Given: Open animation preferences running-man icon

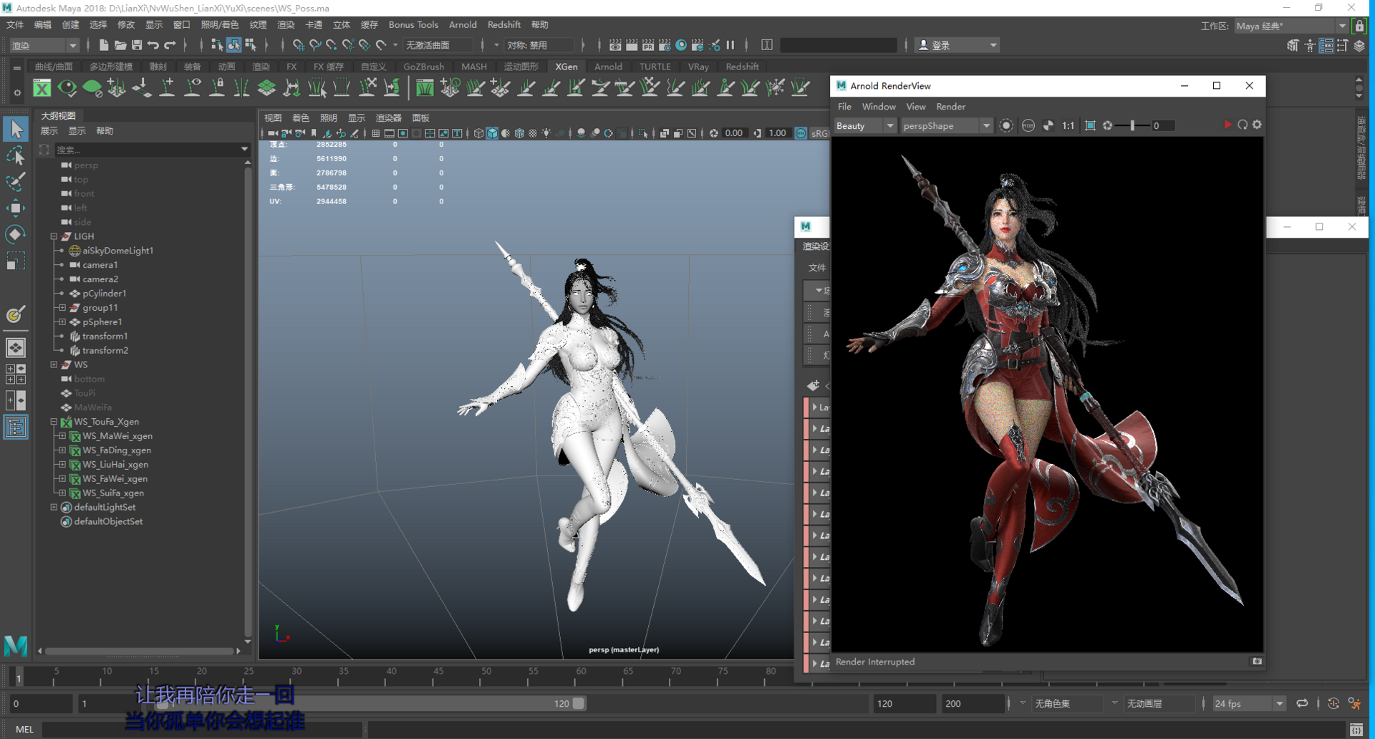Looking at the screenshot, I should (1354, 704).
